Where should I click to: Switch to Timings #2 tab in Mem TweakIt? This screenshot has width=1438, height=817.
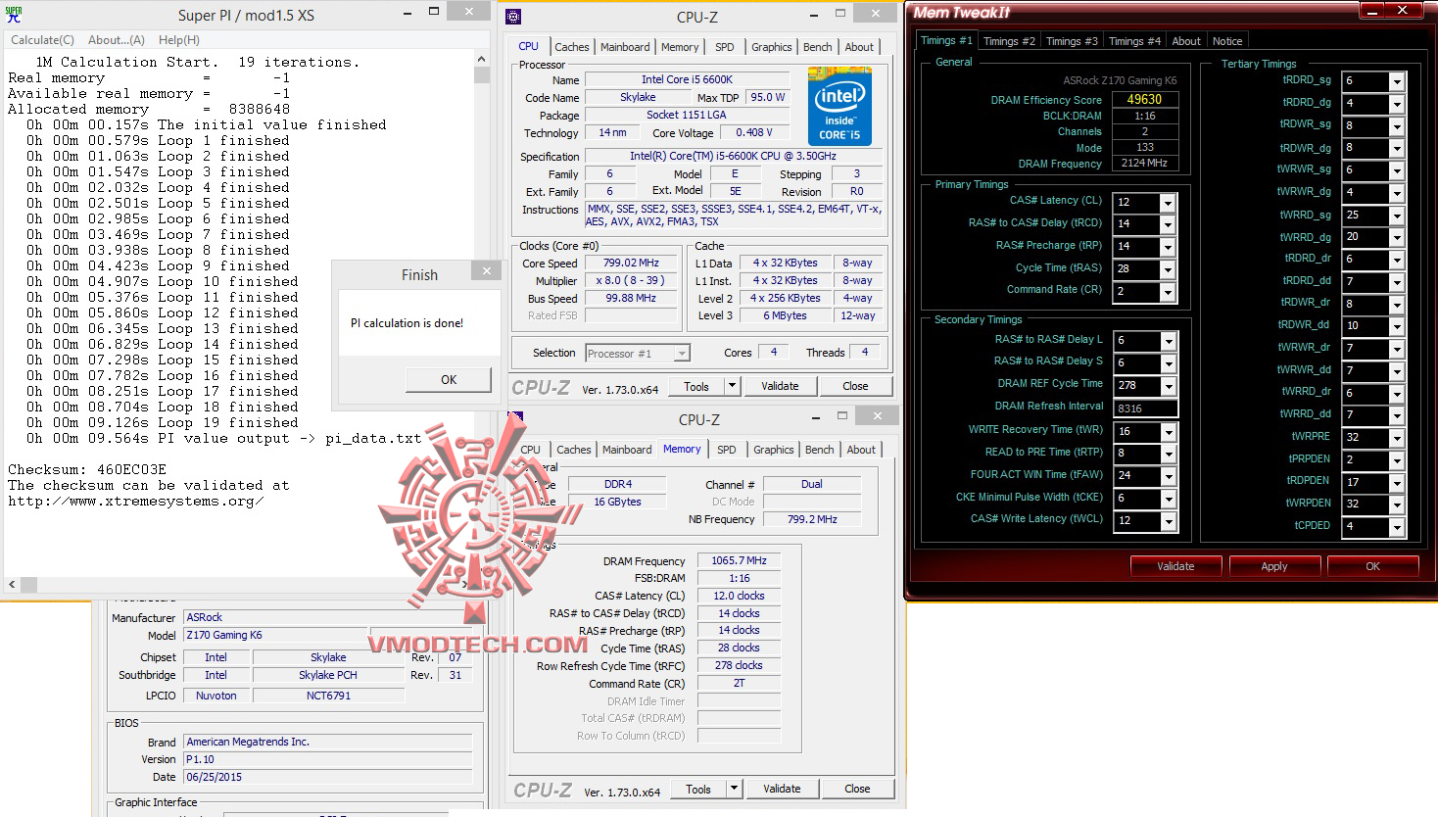[1009, 41]
